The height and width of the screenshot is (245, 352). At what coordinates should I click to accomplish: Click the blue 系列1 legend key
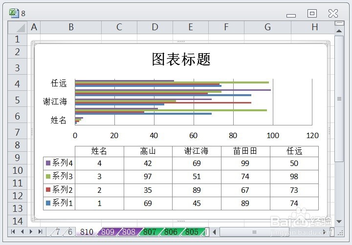tap(48, 203)
